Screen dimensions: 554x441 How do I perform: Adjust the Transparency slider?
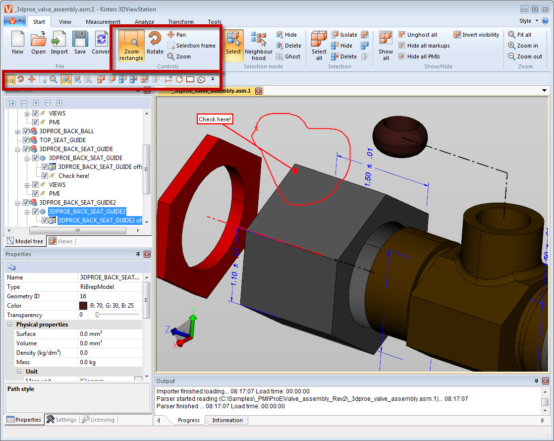tap(98, 315)
